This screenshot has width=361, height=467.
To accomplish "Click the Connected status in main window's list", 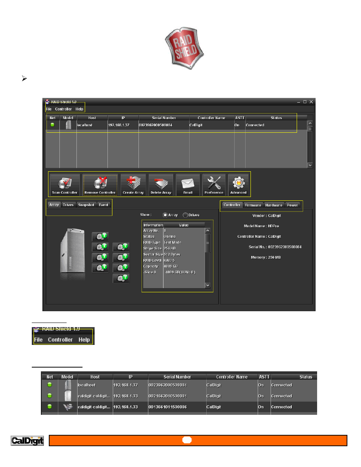I will point(255,125).
